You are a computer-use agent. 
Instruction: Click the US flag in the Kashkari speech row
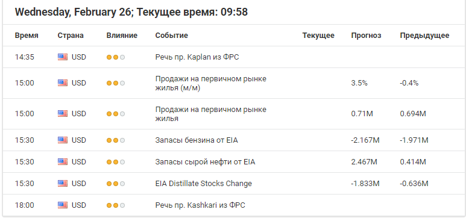coord(63,205)
